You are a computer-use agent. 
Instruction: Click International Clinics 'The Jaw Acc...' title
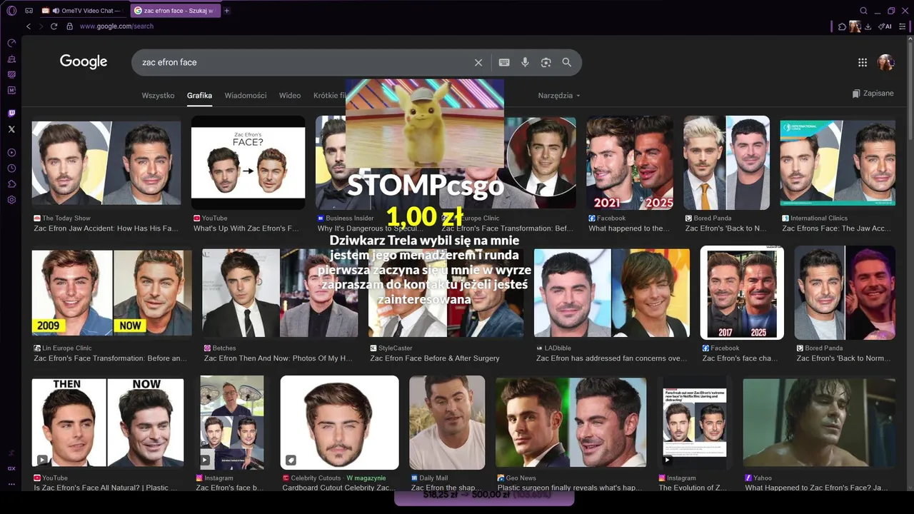(x=836, y=228)
